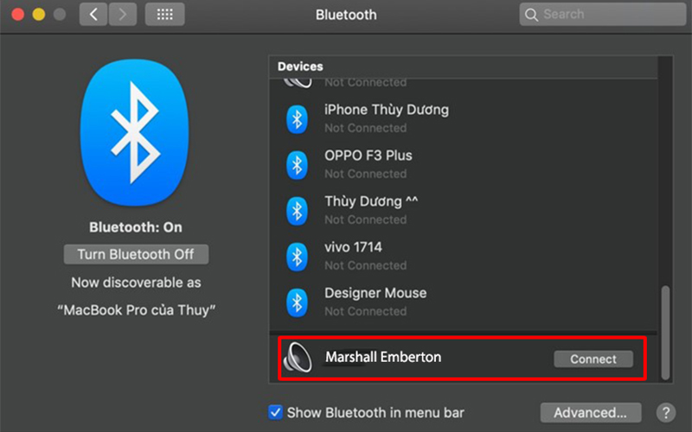The height and width of the screenshot is (432, 692).
Task: Open Advanced Bluetooth options
Action: click(591, 413)
